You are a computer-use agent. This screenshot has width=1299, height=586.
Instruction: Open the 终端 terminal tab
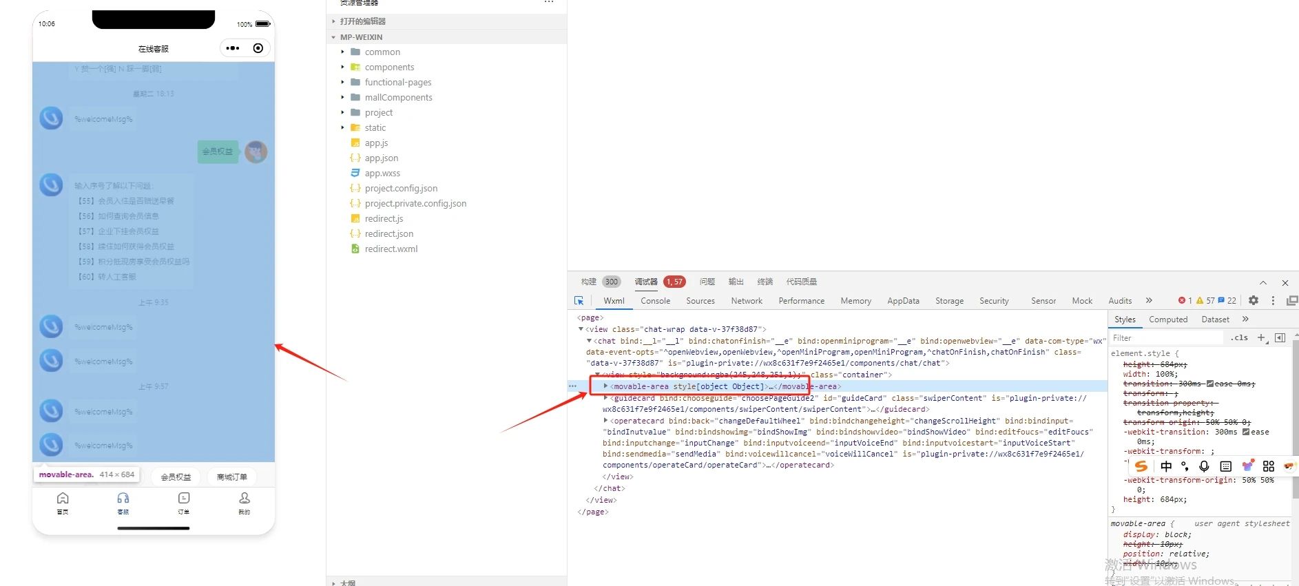[x=765, y=282]
